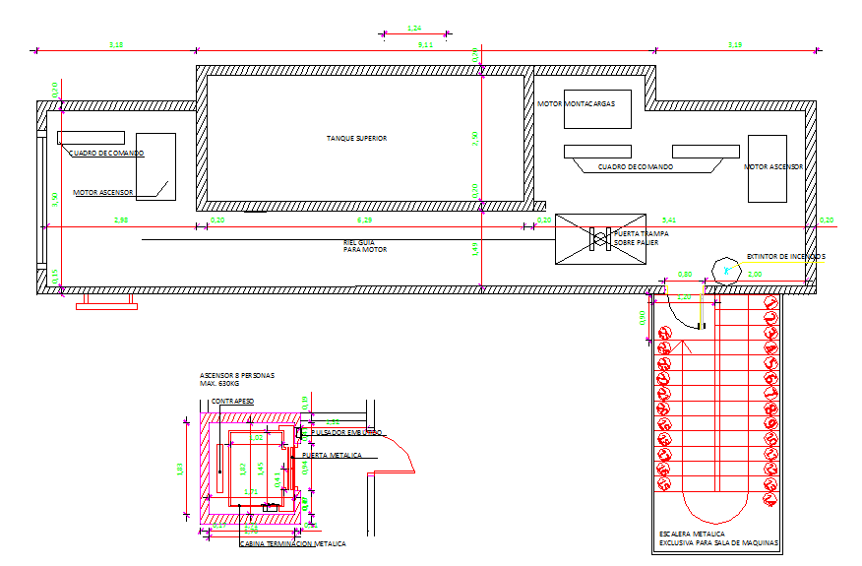Screen dimensions: 862x566
Task: Click the 1,24 dimension above the tank
Action: (x=414, y=30)
